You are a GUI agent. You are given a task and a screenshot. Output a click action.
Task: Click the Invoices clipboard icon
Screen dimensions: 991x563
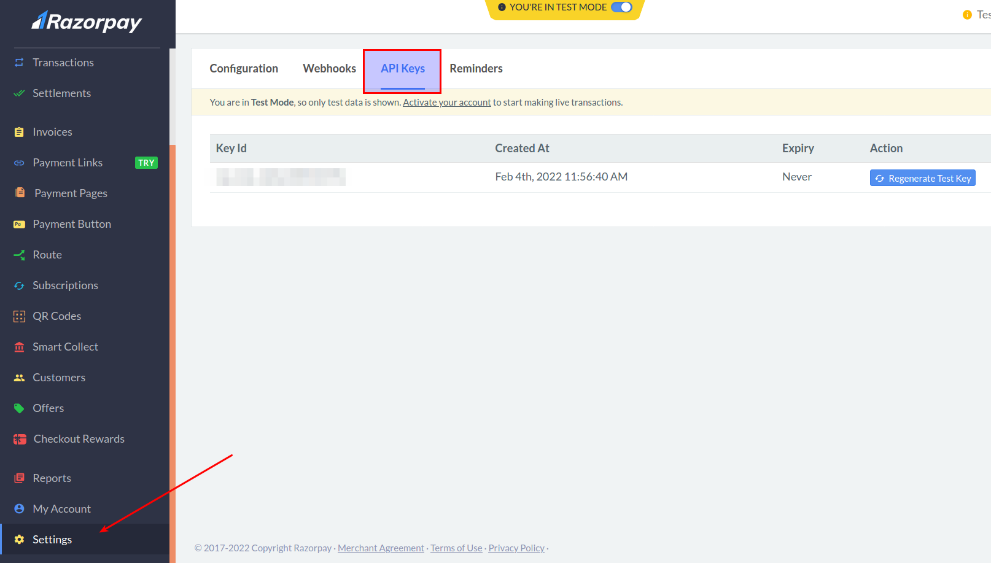[x=19, y=132]
